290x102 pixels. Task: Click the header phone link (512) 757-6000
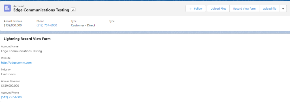[47, 25]
